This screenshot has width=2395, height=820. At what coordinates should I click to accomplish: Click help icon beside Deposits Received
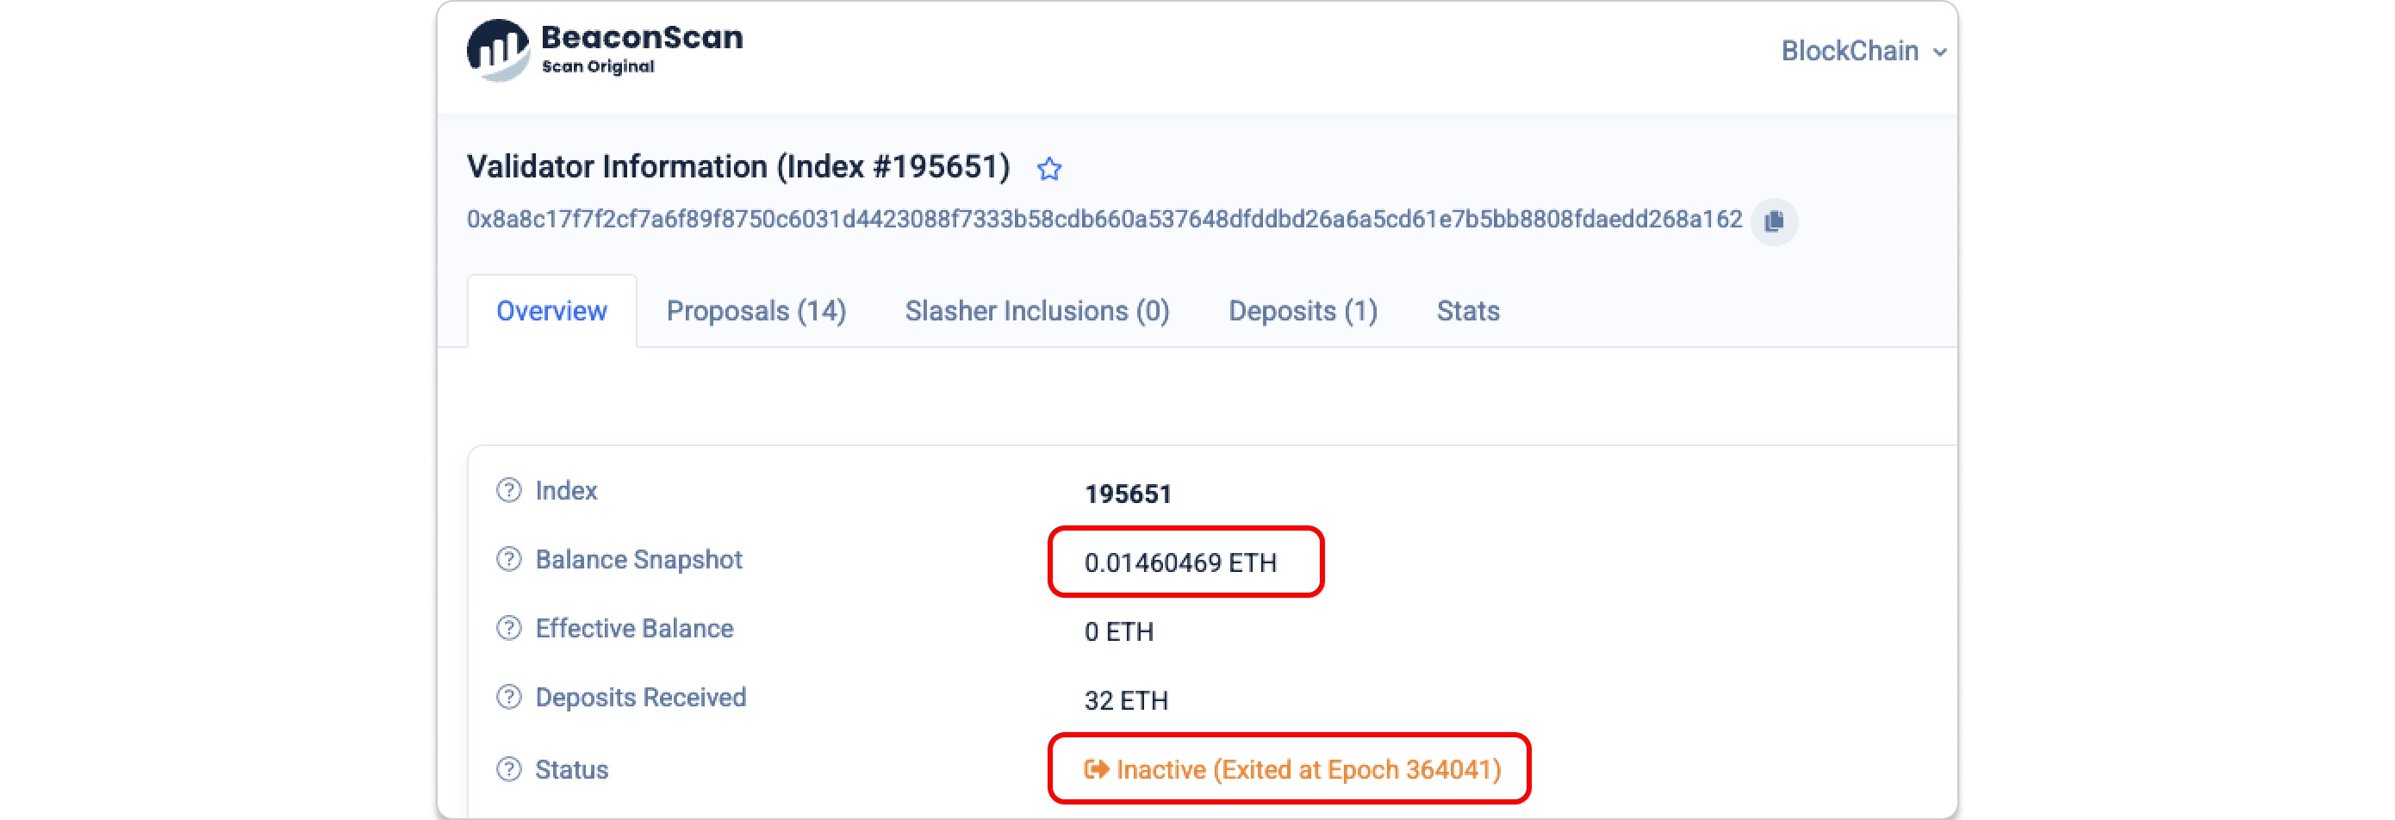(x=508, y=698)
